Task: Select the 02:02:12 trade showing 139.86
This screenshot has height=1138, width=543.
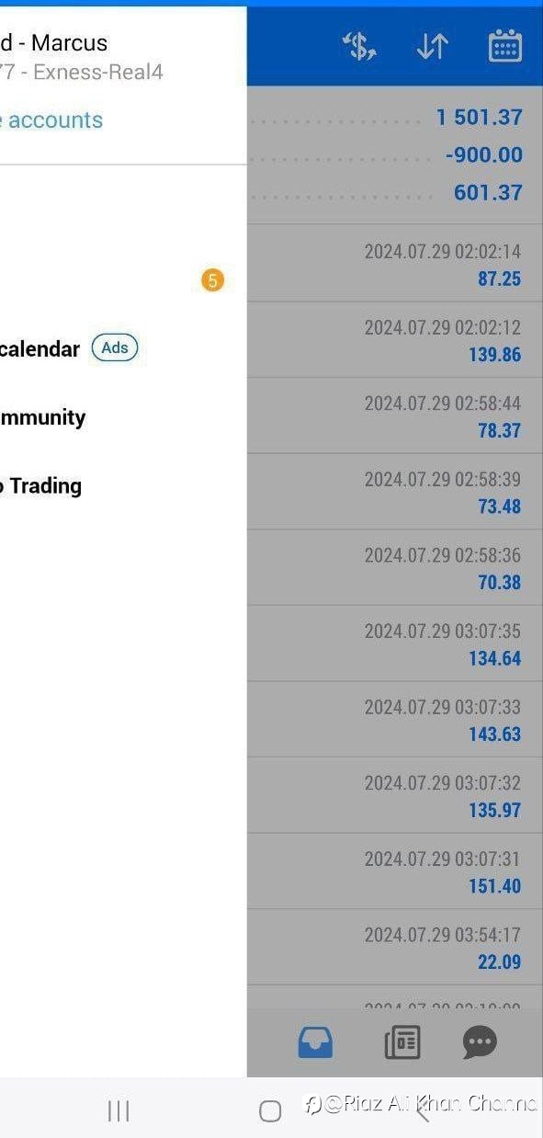Action: [395, 340]
